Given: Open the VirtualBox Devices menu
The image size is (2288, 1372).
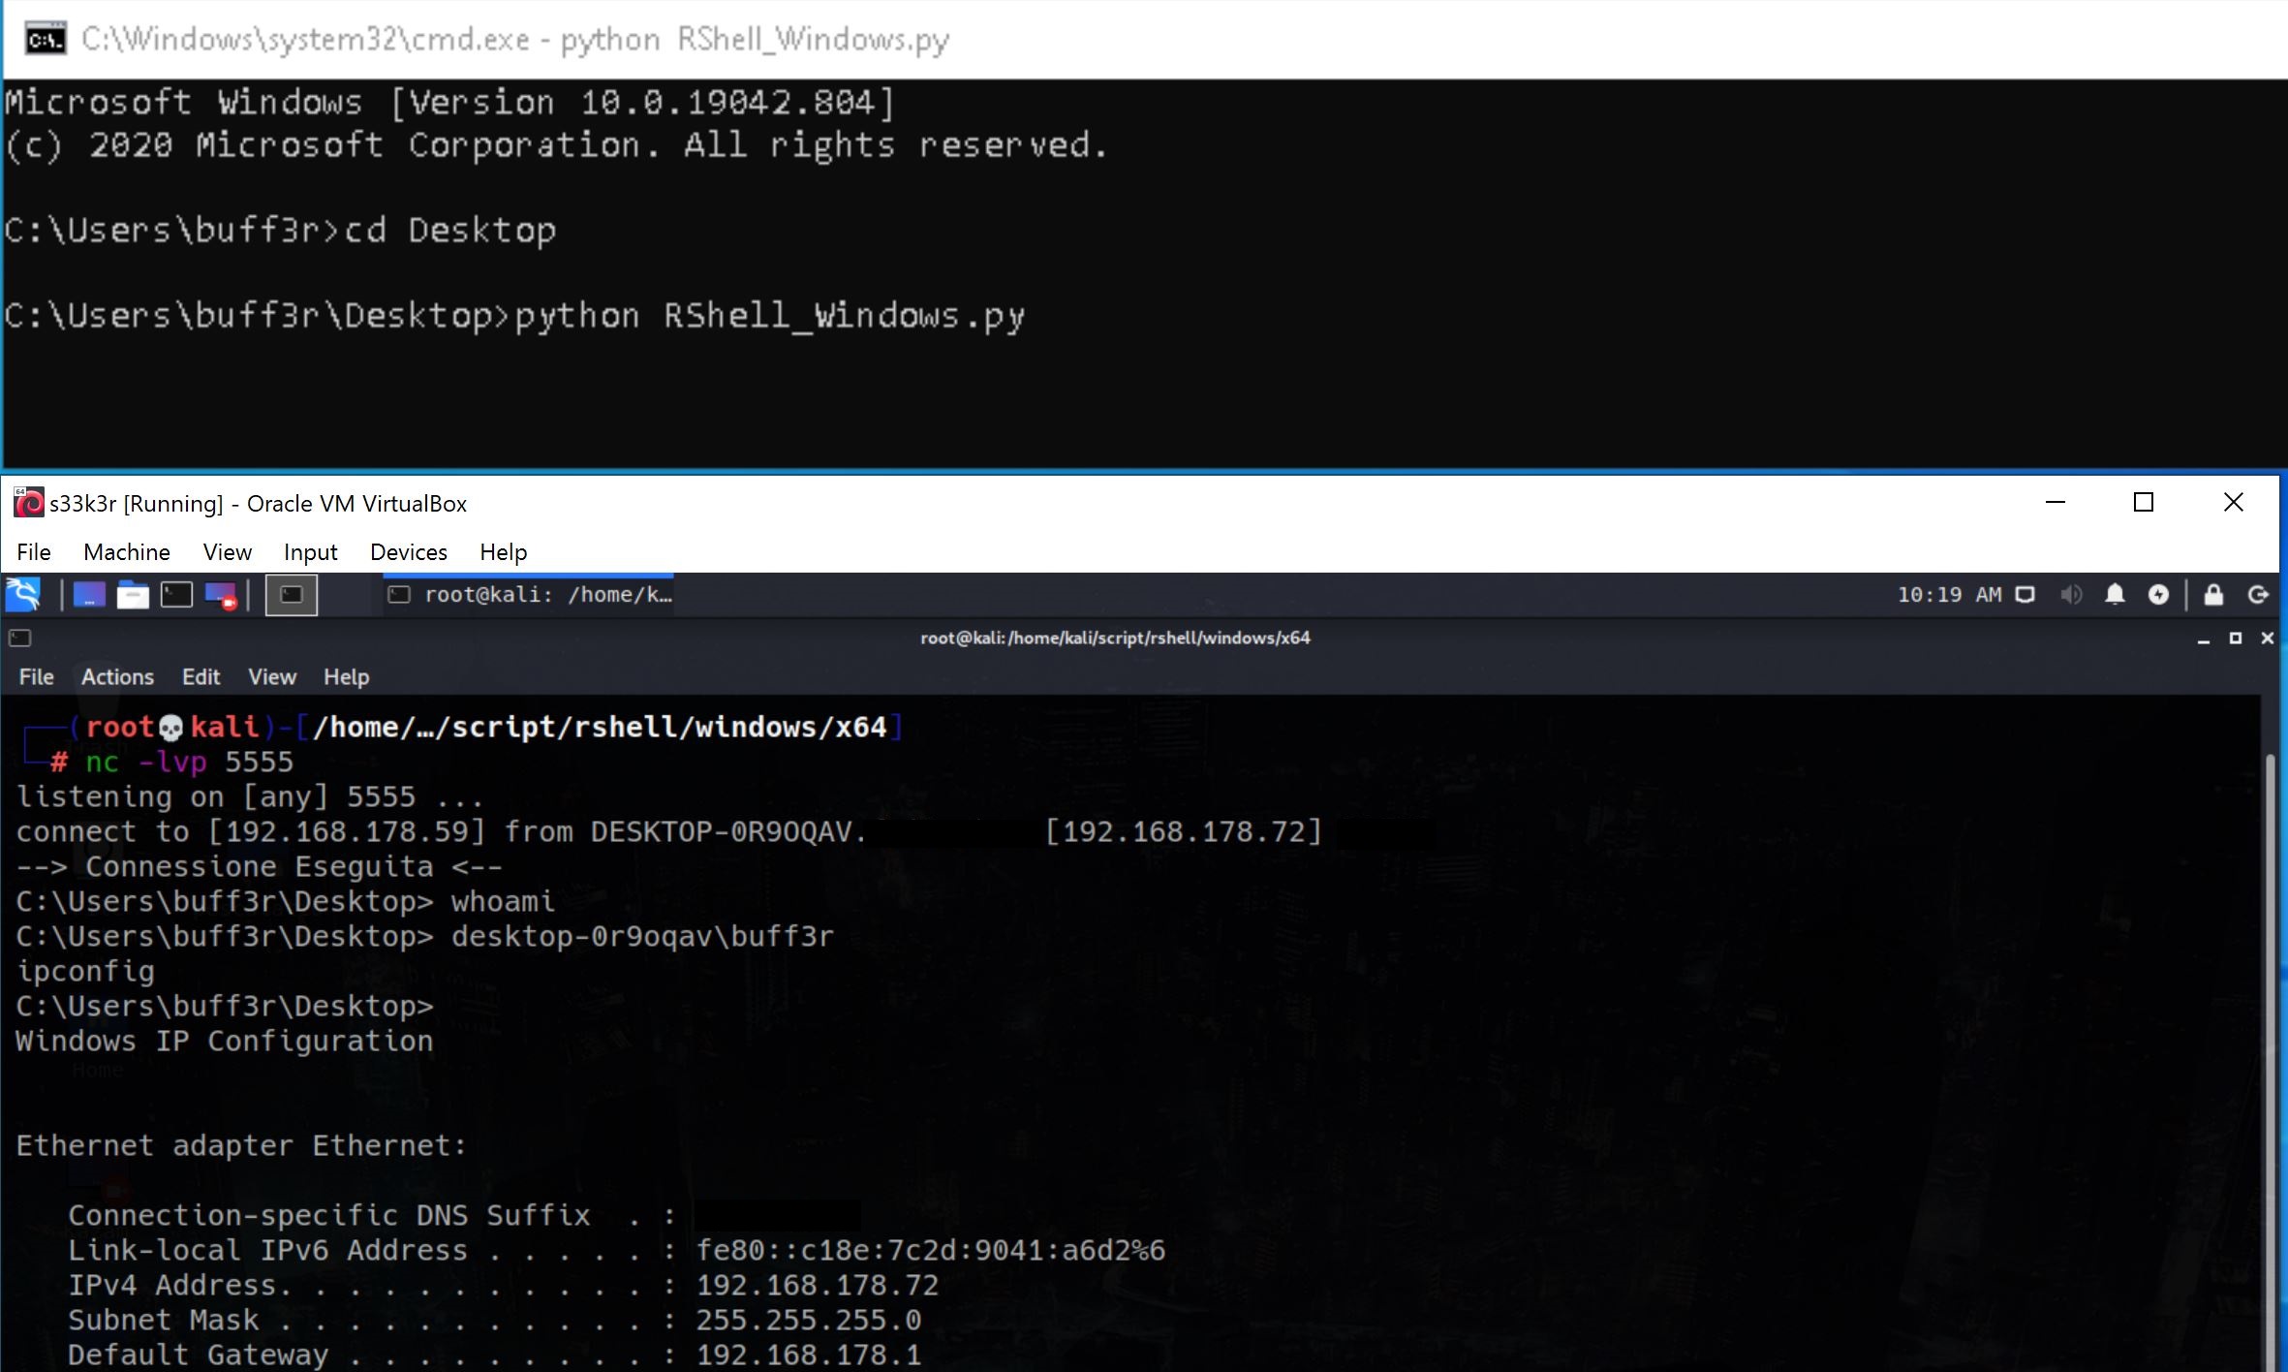Looking at the screenshot, I should 408,552.
